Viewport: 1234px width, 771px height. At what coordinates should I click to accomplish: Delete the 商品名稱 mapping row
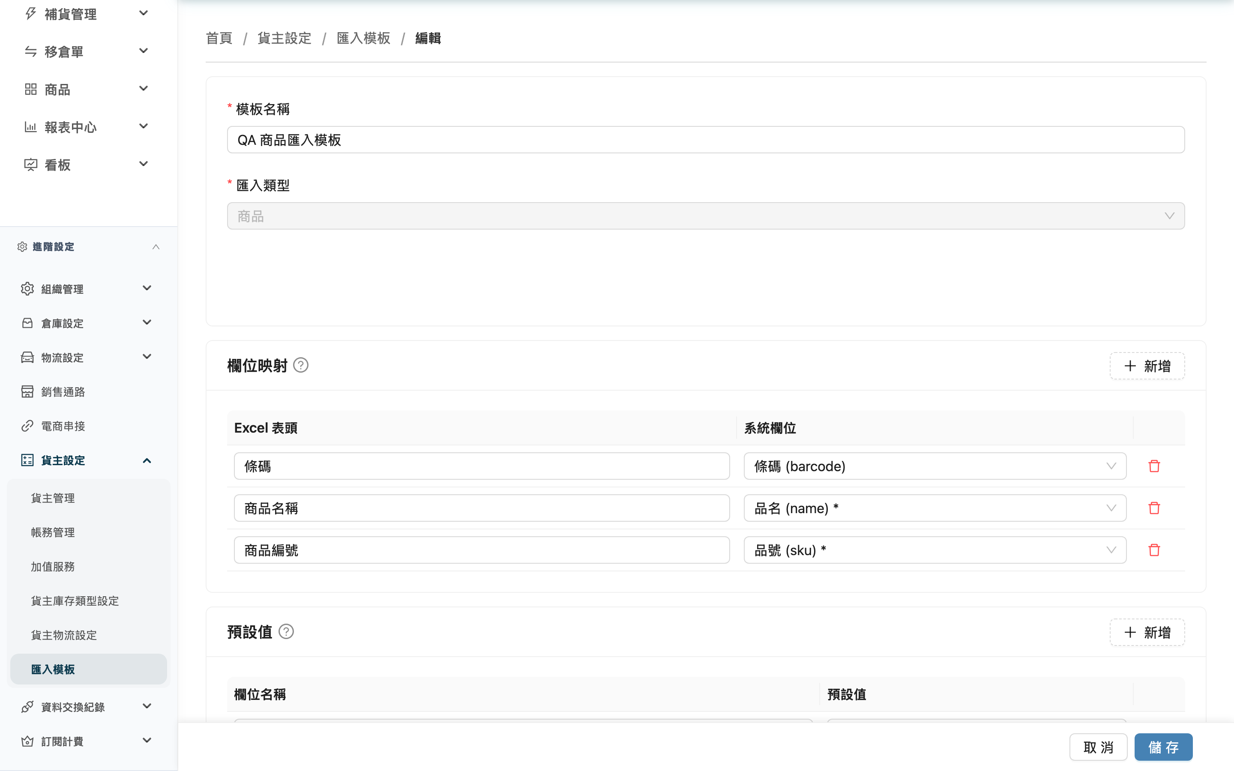[1154, 508]
